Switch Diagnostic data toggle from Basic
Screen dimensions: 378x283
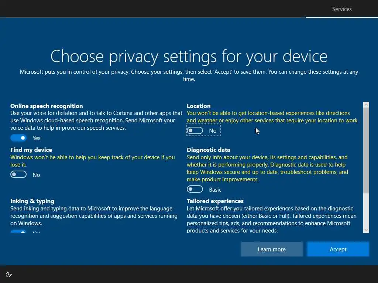pos(195,189)
